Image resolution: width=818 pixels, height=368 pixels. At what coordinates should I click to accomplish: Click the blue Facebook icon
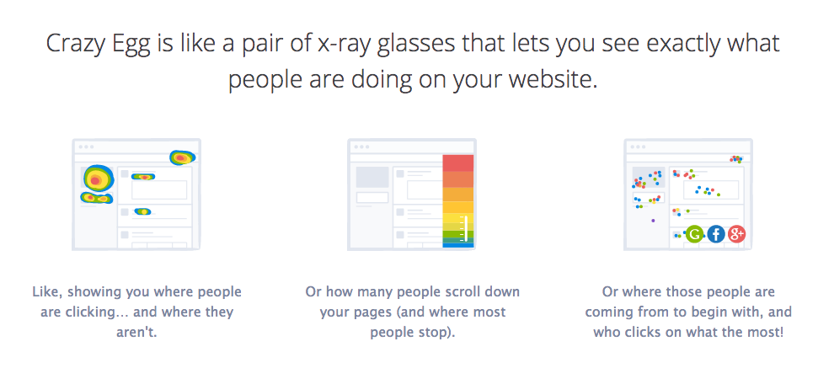pyautogui.click(x=716, y=235)
